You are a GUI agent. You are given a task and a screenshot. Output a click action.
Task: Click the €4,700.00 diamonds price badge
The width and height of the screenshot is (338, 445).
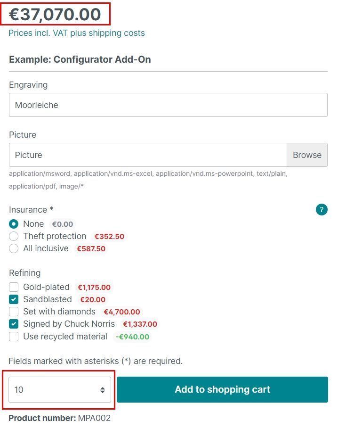[x=121, y=312]
